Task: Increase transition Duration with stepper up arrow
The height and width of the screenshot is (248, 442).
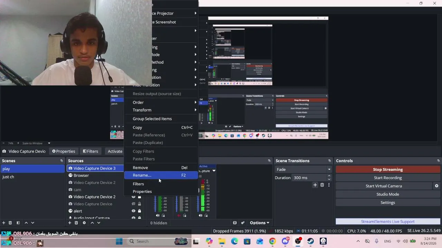Action: 329,176
